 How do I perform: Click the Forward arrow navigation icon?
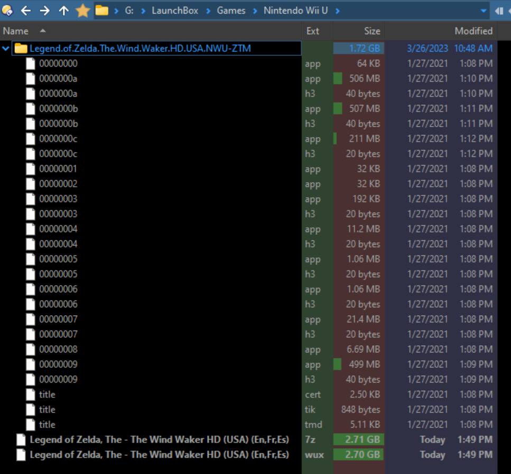pos(44,11)
